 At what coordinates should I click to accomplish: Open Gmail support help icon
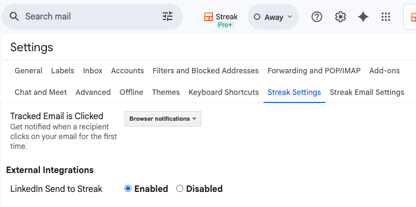click(316, 17)
